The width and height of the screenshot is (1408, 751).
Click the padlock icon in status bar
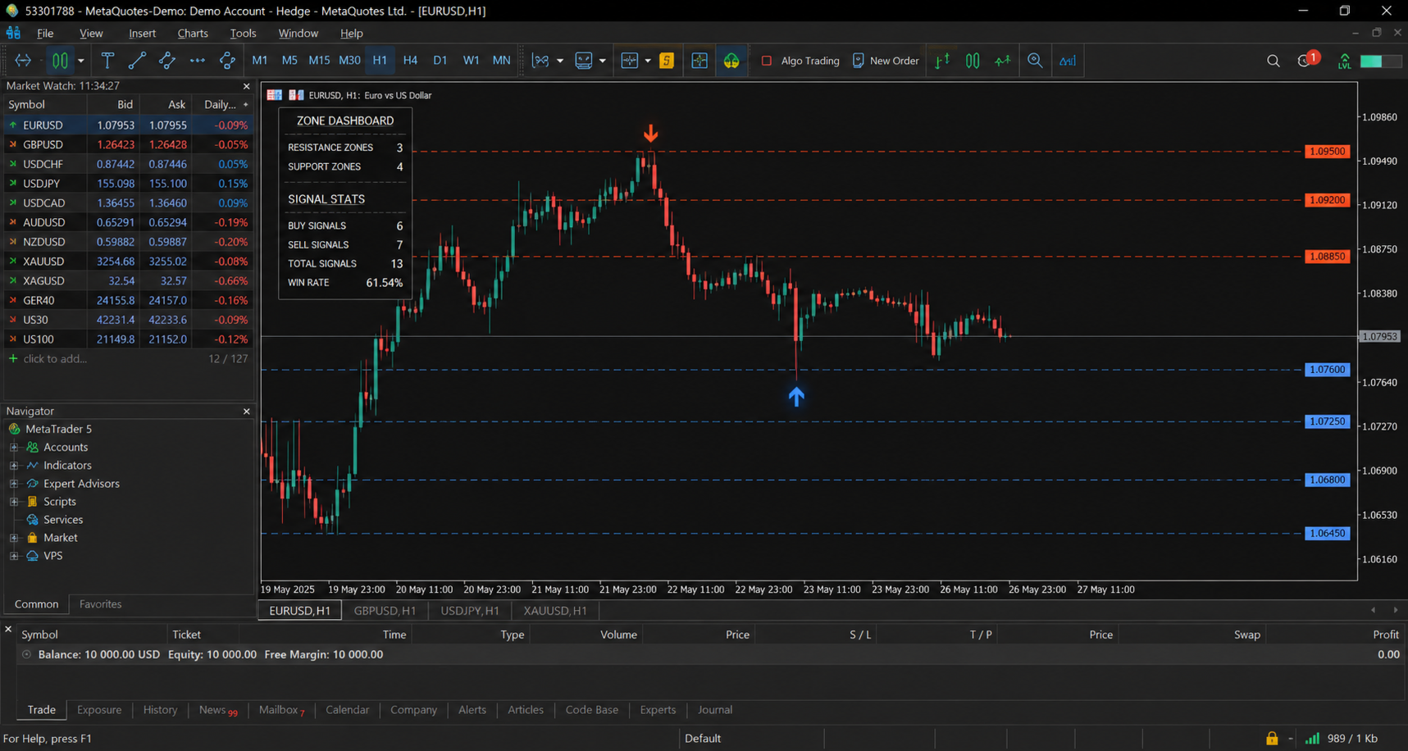tap(1271, 739)
